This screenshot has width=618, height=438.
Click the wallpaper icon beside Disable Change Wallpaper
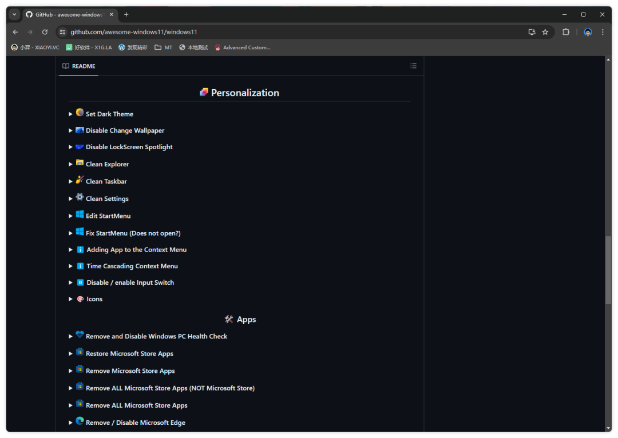[x=80, y=130]
